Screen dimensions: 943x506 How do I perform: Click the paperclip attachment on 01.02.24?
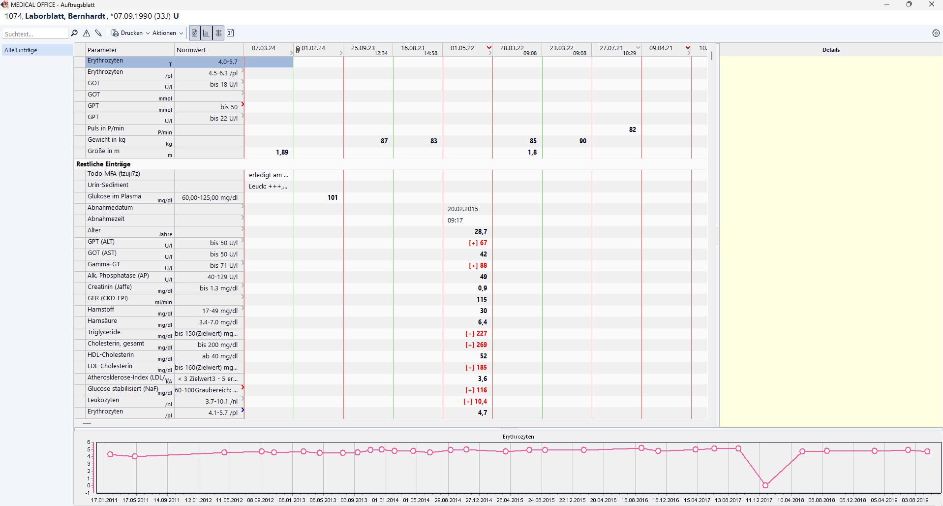[298, 49]
